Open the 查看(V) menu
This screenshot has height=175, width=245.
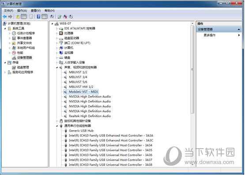(36, 11)
